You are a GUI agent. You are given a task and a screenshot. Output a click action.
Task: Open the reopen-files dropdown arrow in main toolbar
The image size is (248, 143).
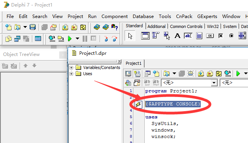25,27
